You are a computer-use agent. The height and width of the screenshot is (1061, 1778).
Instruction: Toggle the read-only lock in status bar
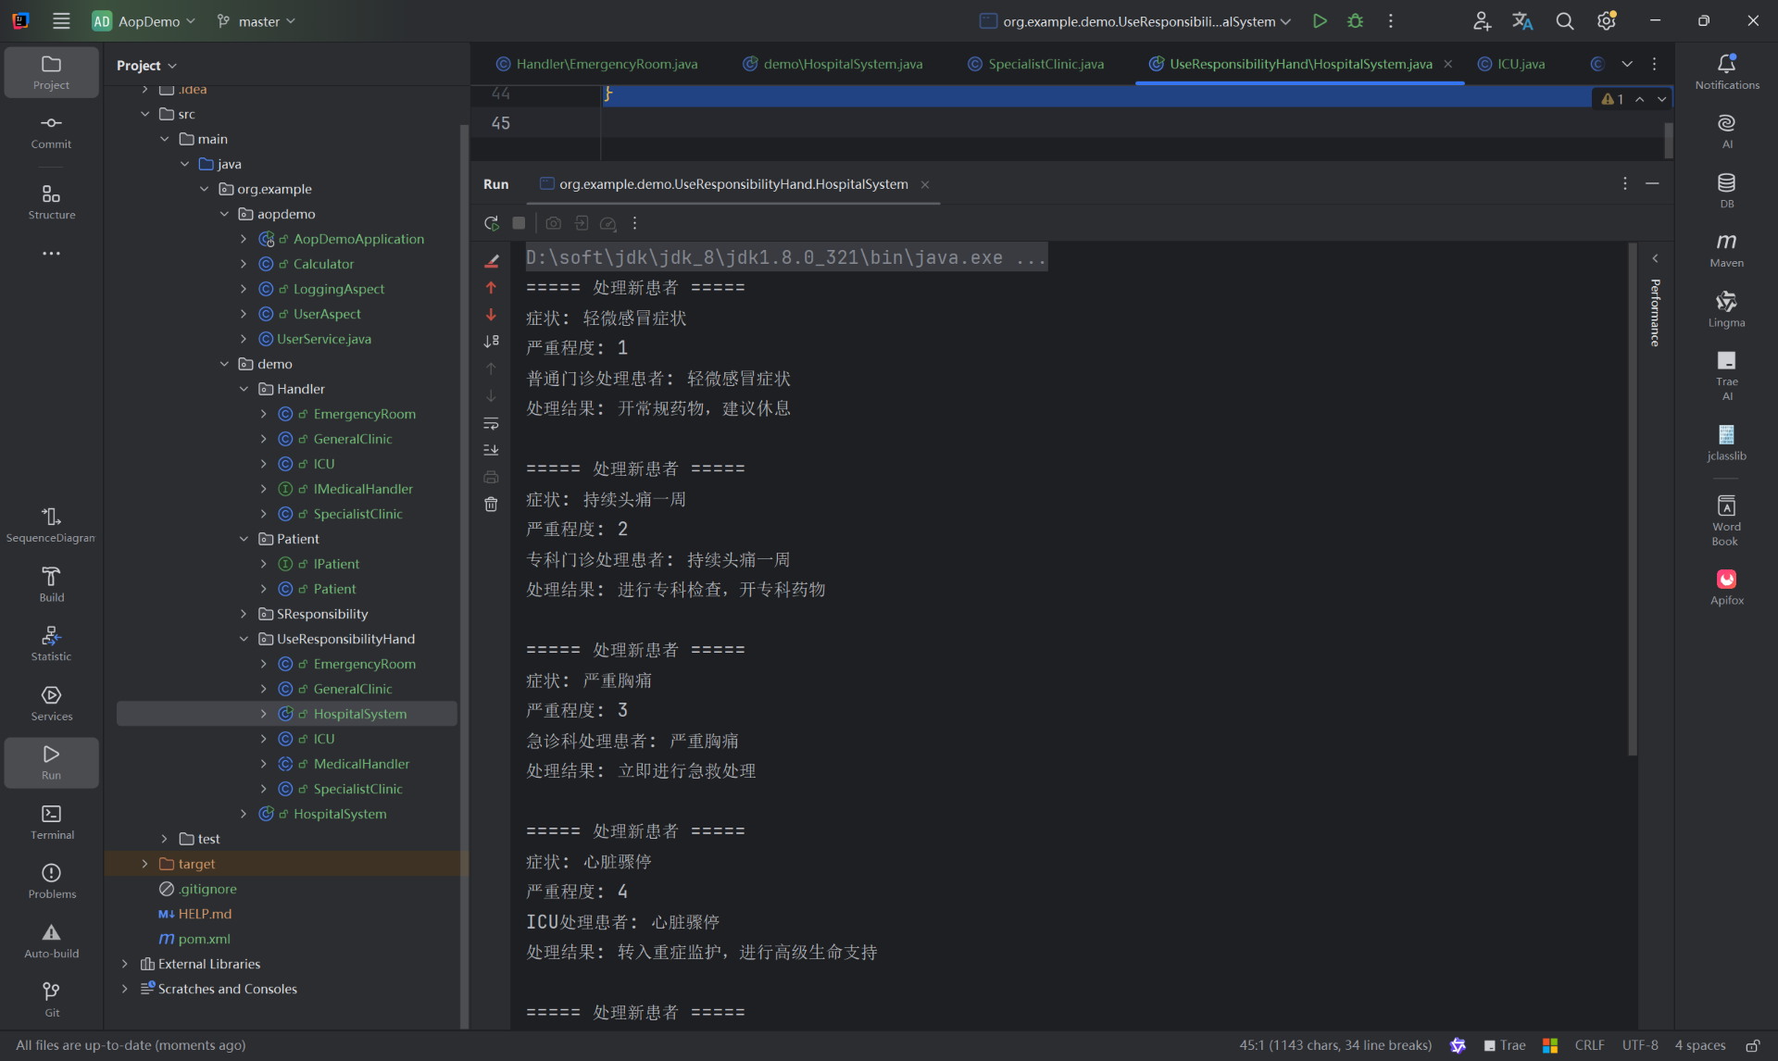tap(1753, 1045)
